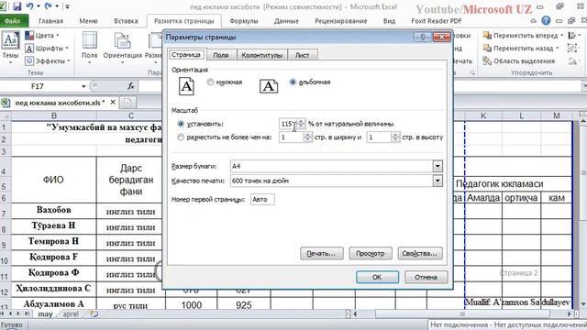The image size is (587, 330).
Task: Open the Меню ribbon tab
Action: click(x=88, y=21)
